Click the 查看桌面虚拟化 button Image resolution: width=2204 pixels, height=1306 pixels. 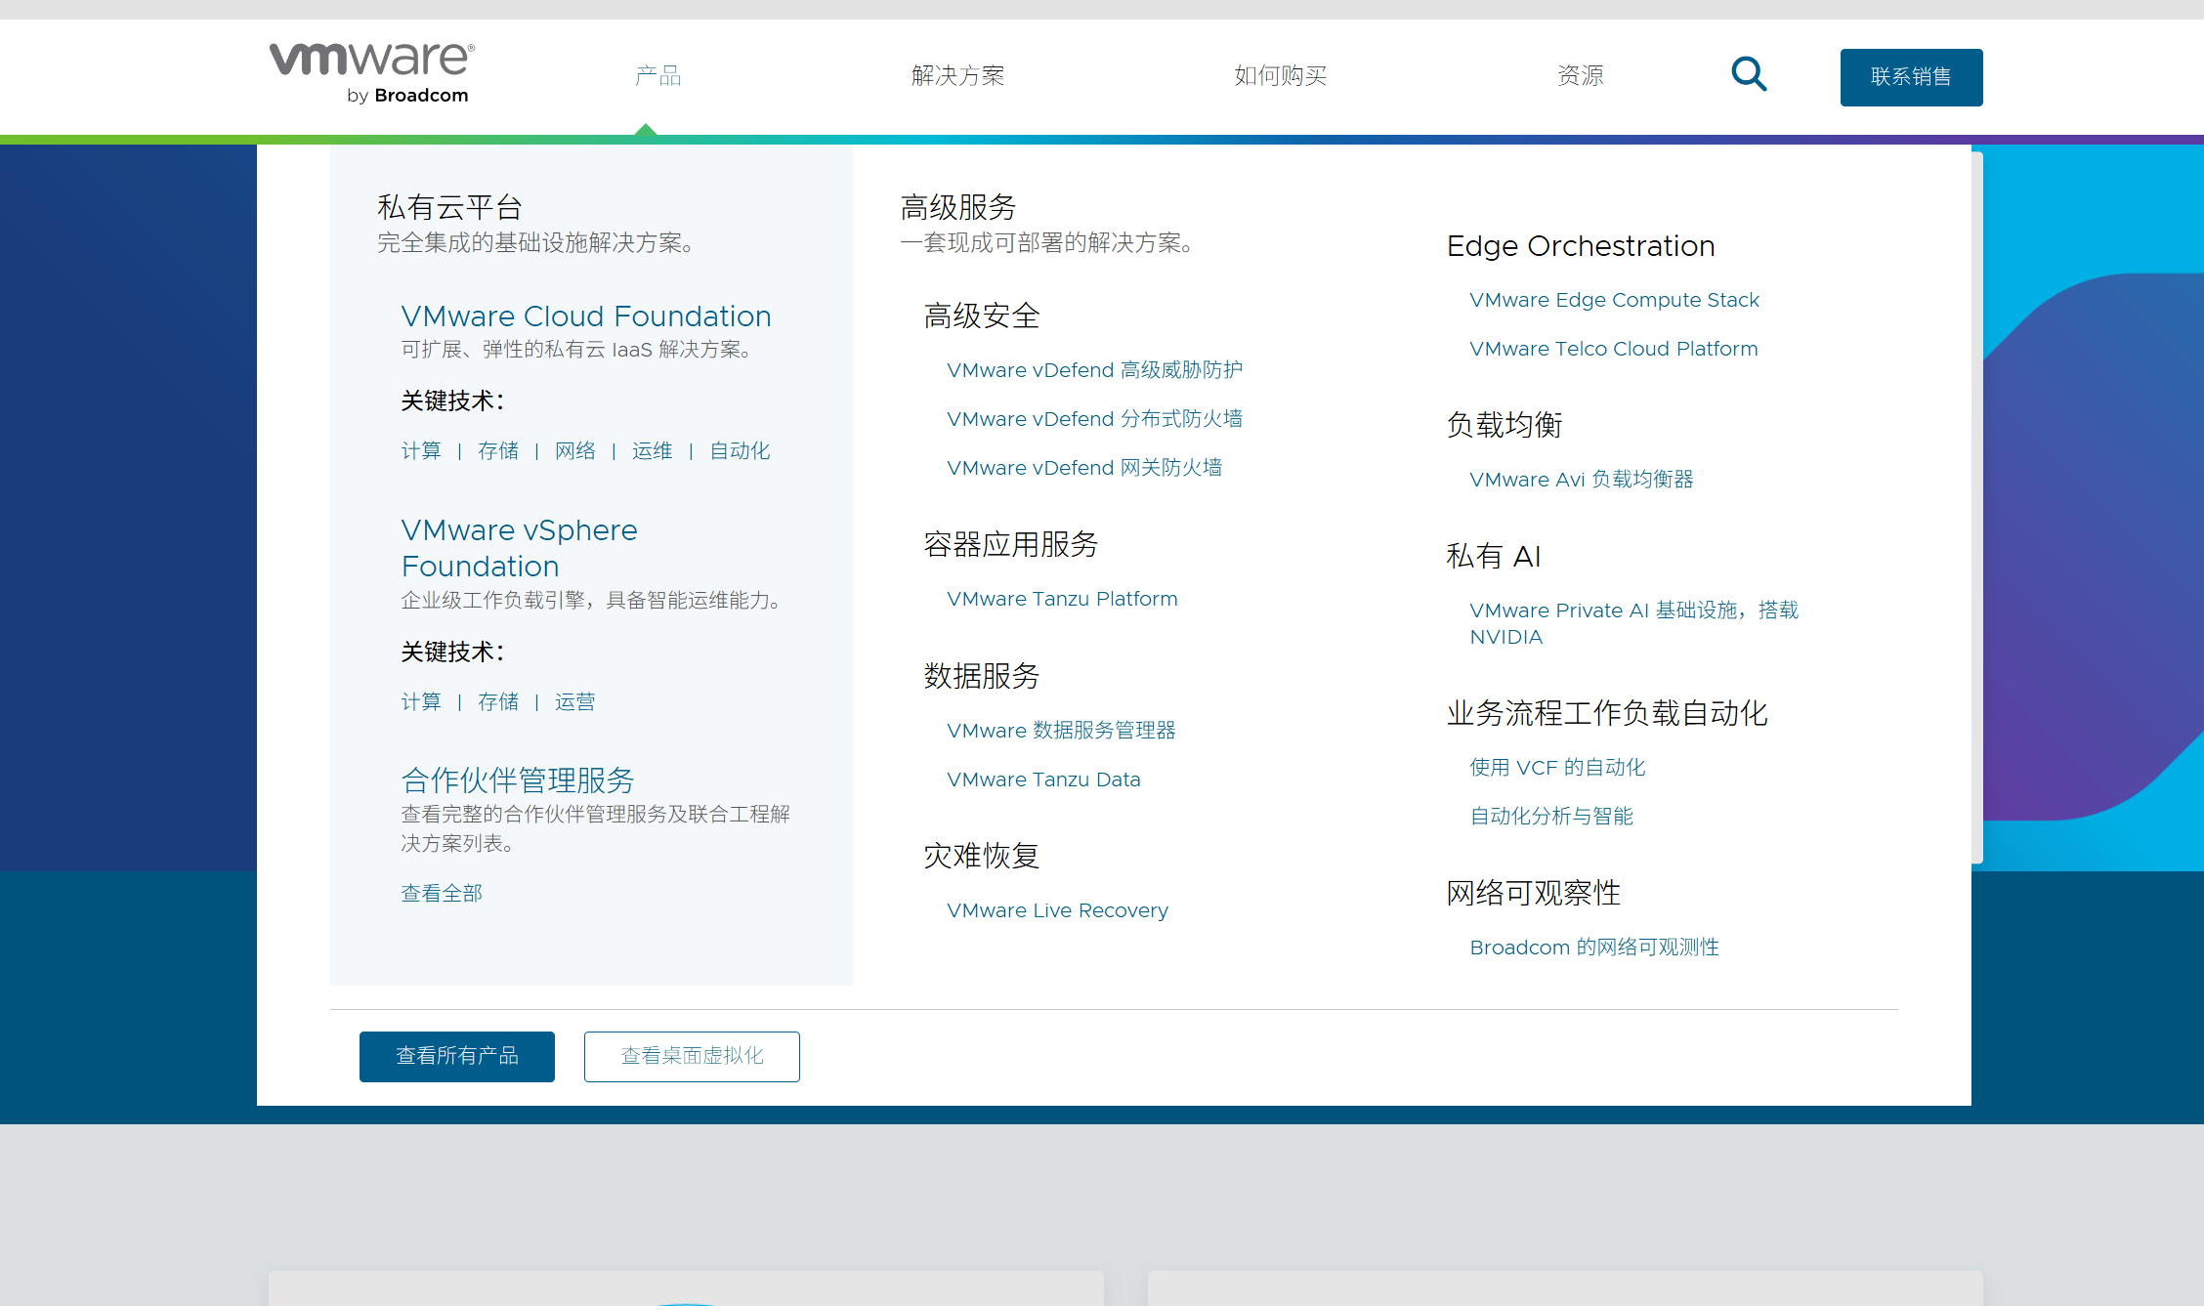click(x=692, y=1056)
